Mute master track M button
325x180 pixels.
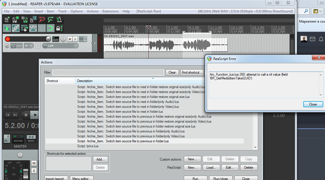tap(34, 163)
